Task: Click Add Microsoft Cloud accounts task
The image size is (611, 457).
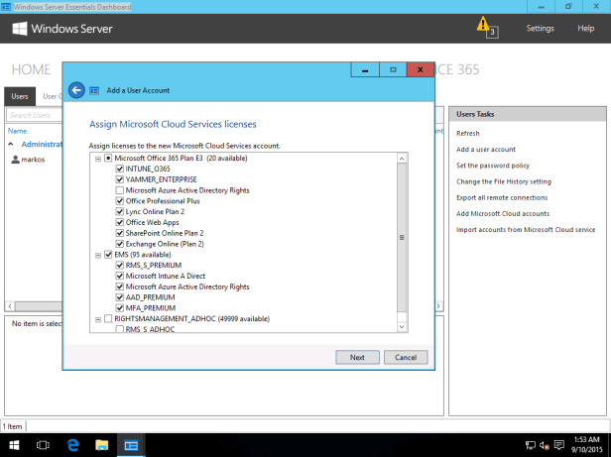Action: [502, 213]
